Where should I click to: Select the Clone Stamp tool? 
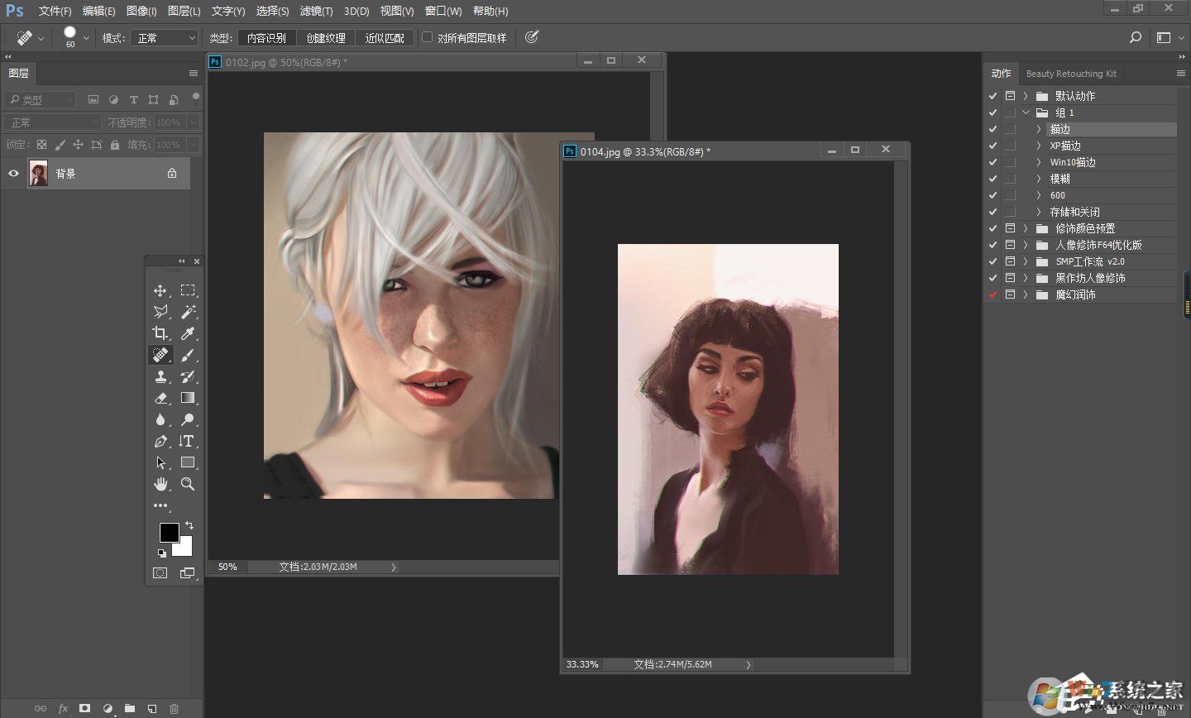[x=160, y=376]
